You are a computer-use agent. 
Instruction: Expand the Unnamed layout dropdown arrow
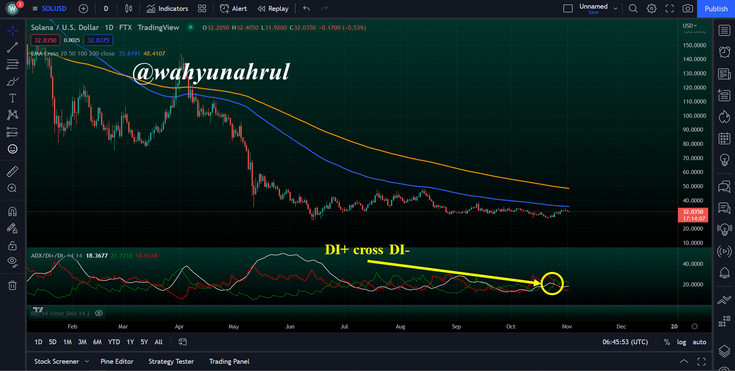[x=615, y=9]
